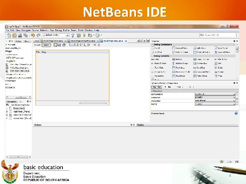Collapse the Swing Containers palette section
246x184 pixels.
click(152, 44)
